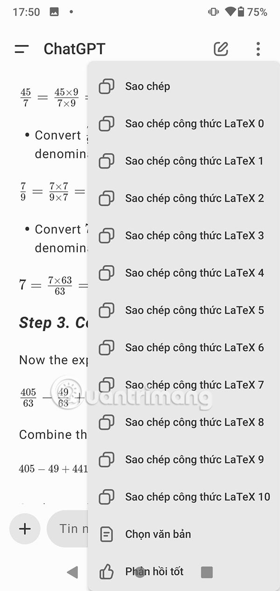The height and width of the screenshot is (591, 280).
Task: Tap the copy icon beside "Sao chép"
Action: (106, 86)
